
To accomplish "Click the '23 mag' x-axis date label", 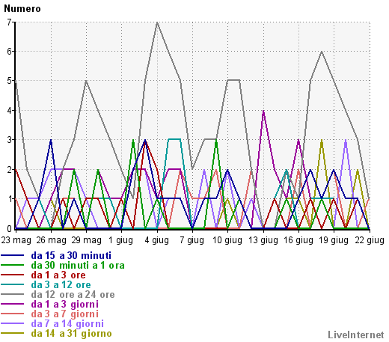I will coord(16,240).
